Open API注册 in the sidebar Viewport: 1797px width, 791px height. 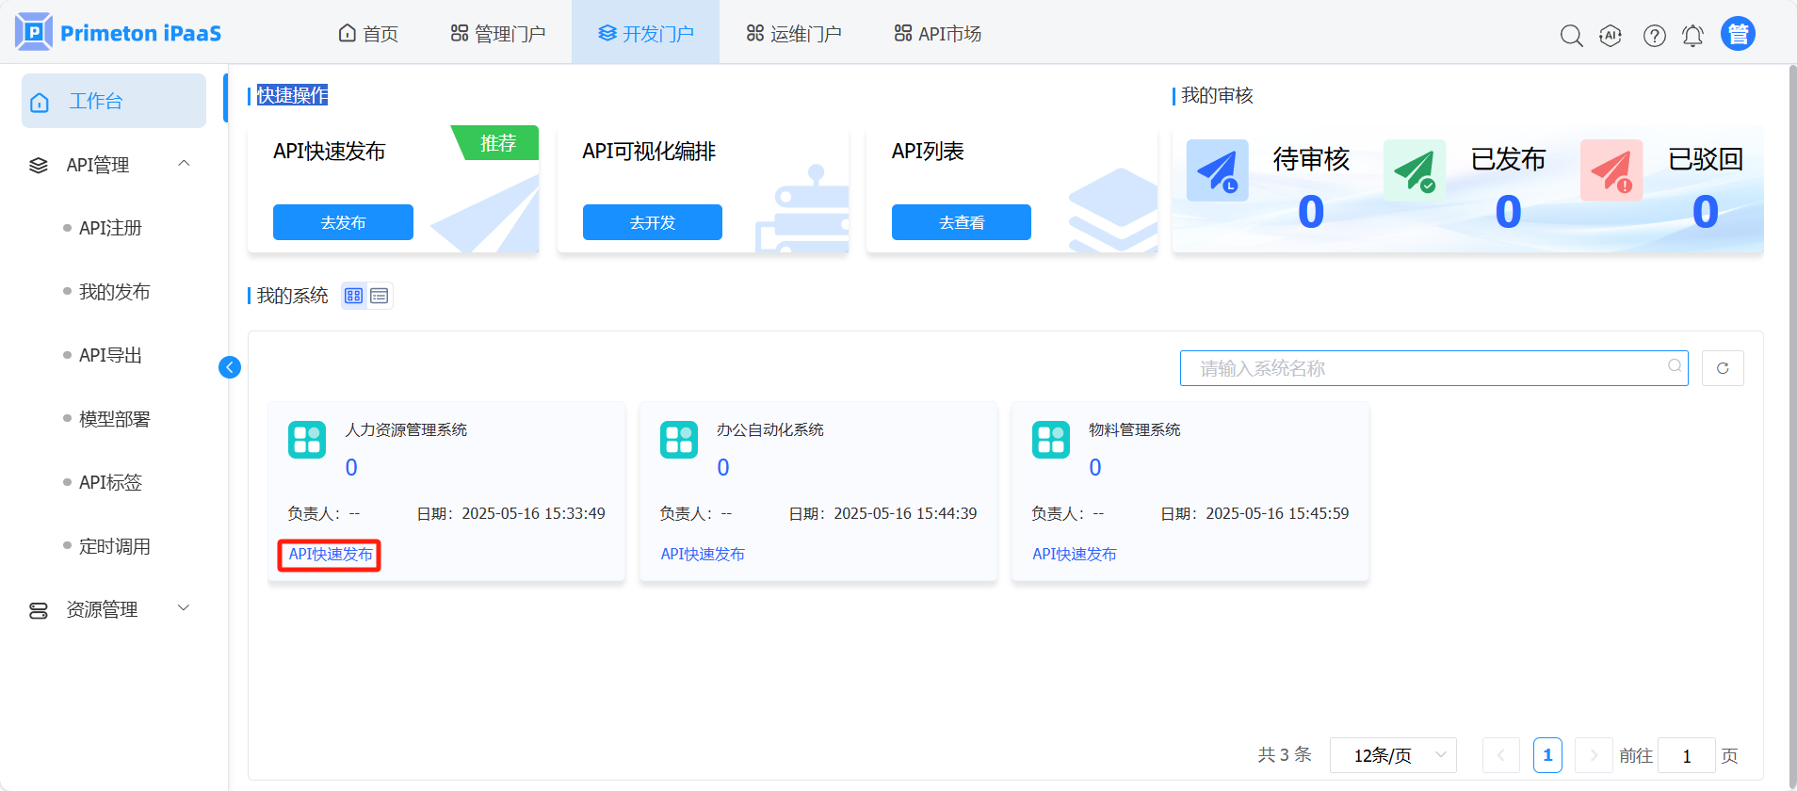(110, 228)
